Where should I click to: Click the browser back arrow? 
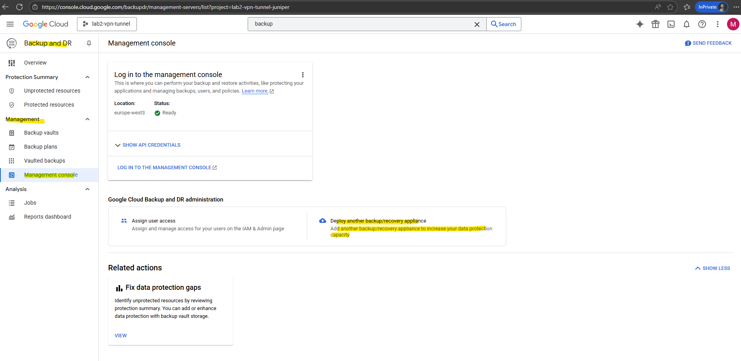pyautogui.click(x=5, y=7)
